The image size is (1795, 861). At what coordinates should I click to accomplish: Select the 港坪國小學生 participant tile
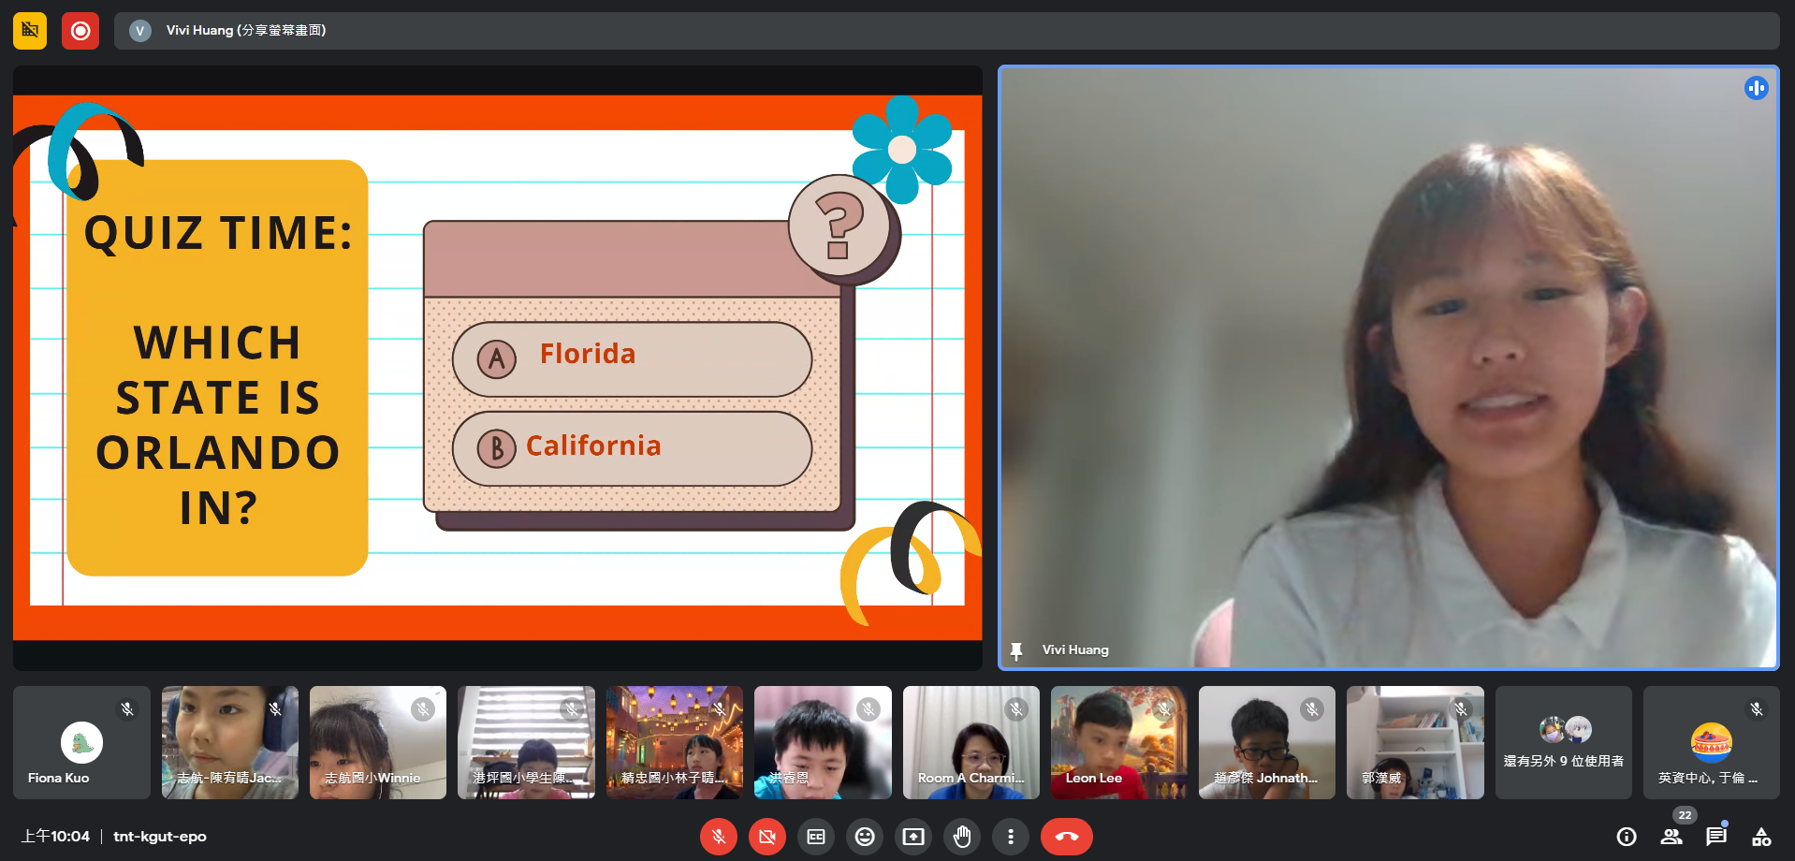(526, 743)
